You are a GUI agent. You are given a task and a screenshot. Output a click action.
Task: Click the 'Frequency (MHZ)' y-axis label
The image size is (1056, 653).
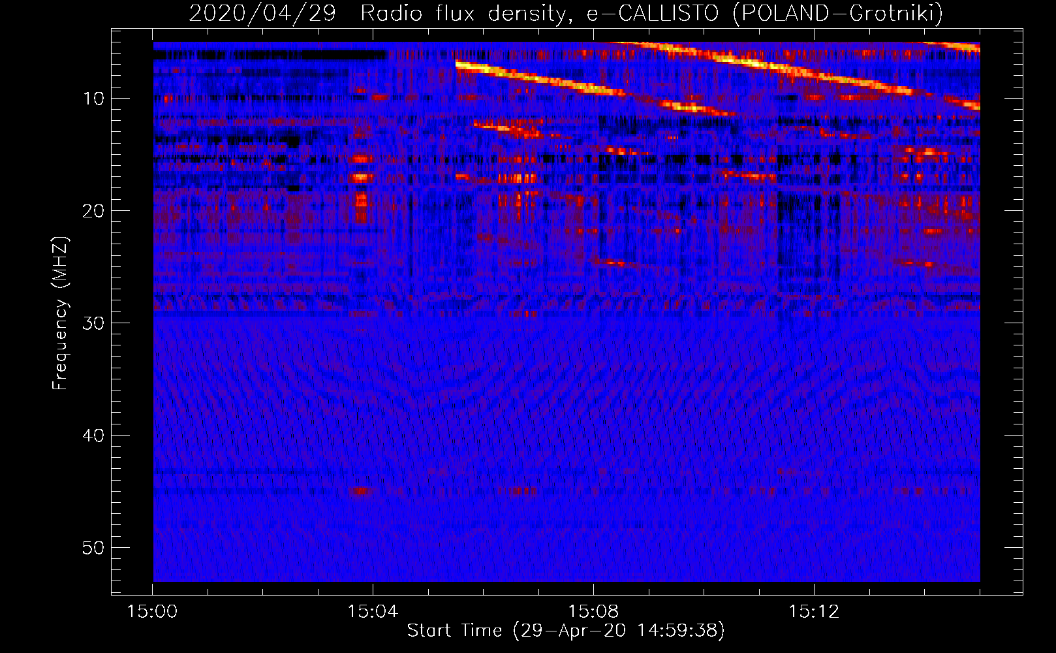[60, 313]
